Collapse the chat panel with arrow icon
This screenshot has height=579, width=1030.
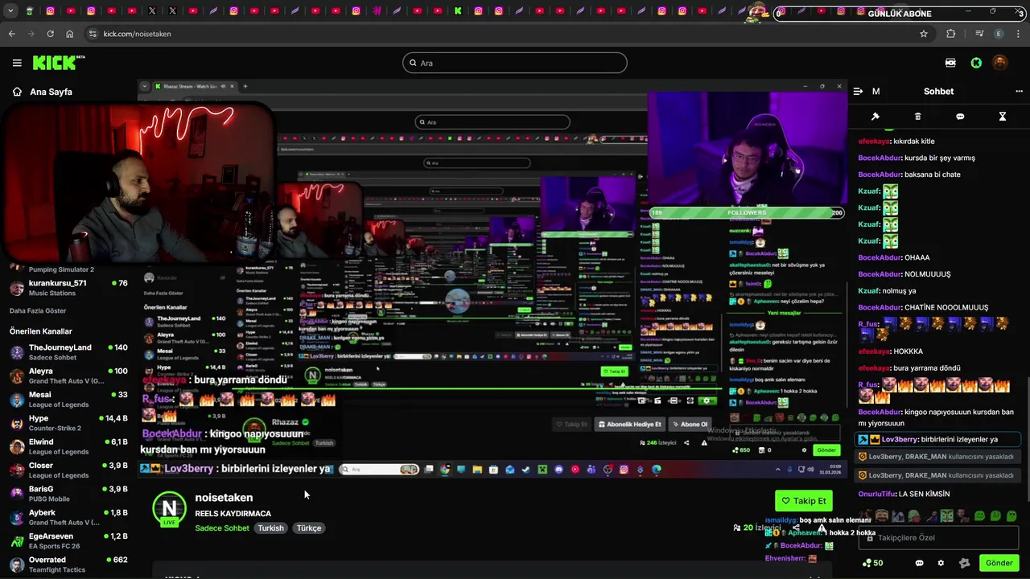point(858,92)
